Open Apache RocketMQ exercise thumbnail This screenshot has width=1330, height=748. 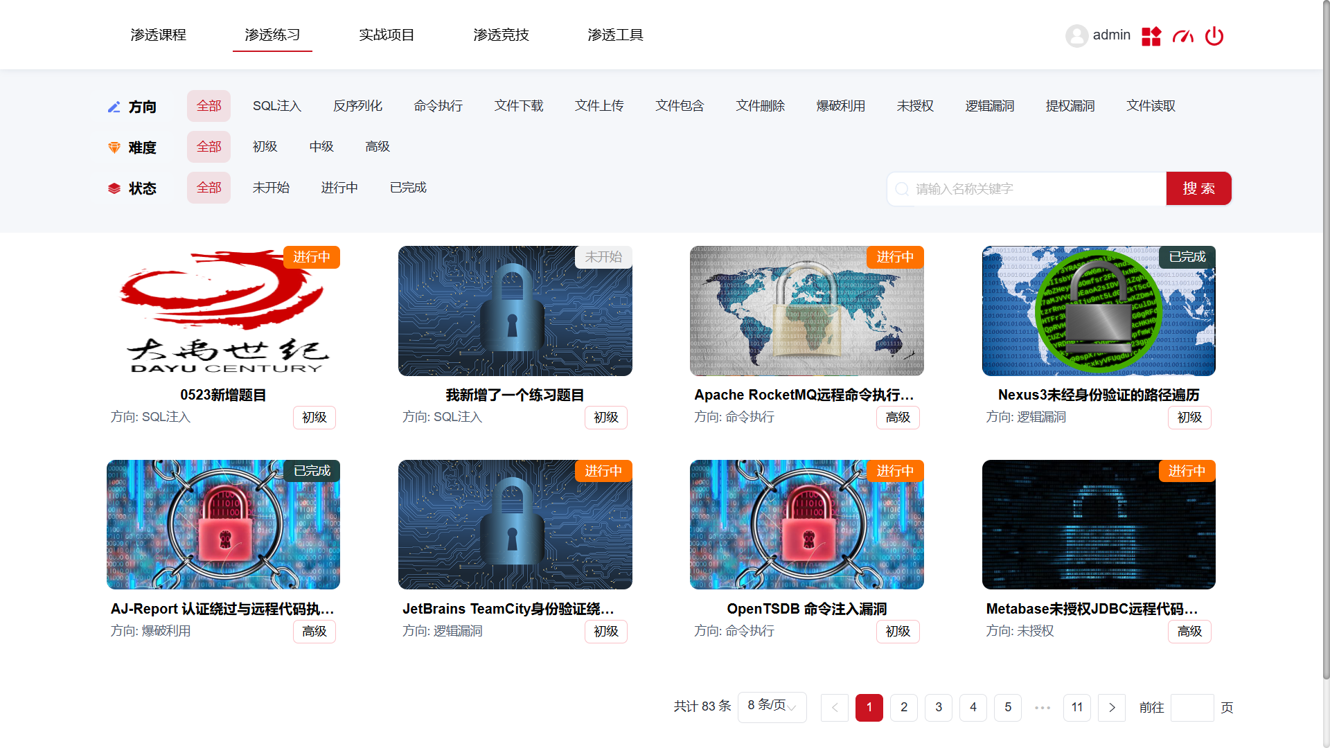807,311
